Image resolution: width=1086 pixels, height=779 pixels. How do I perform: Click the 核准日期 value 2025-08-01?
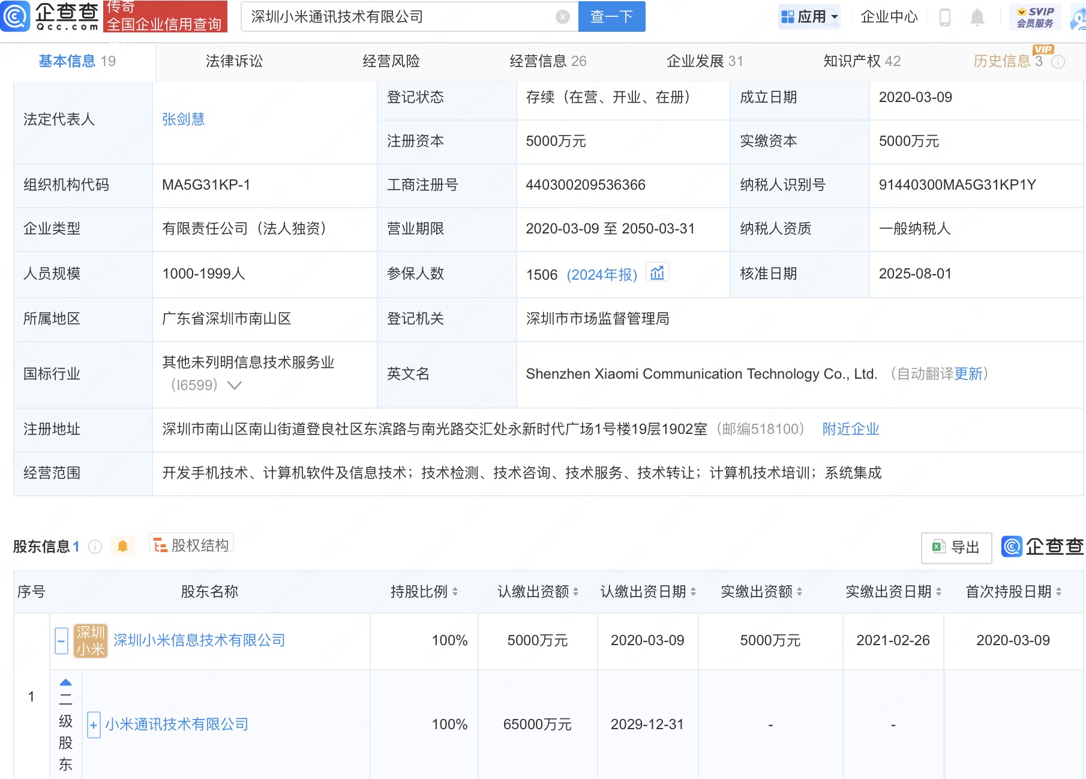916,274
